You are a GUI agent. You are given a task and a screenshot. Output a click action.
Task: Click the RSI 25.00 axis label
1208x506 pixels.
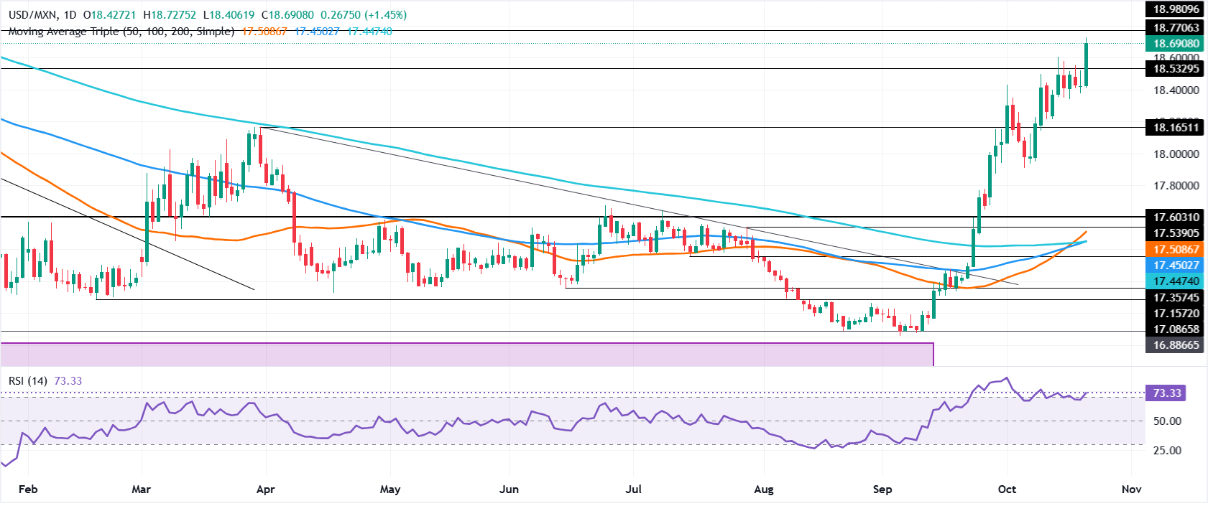coord(1167,451)
